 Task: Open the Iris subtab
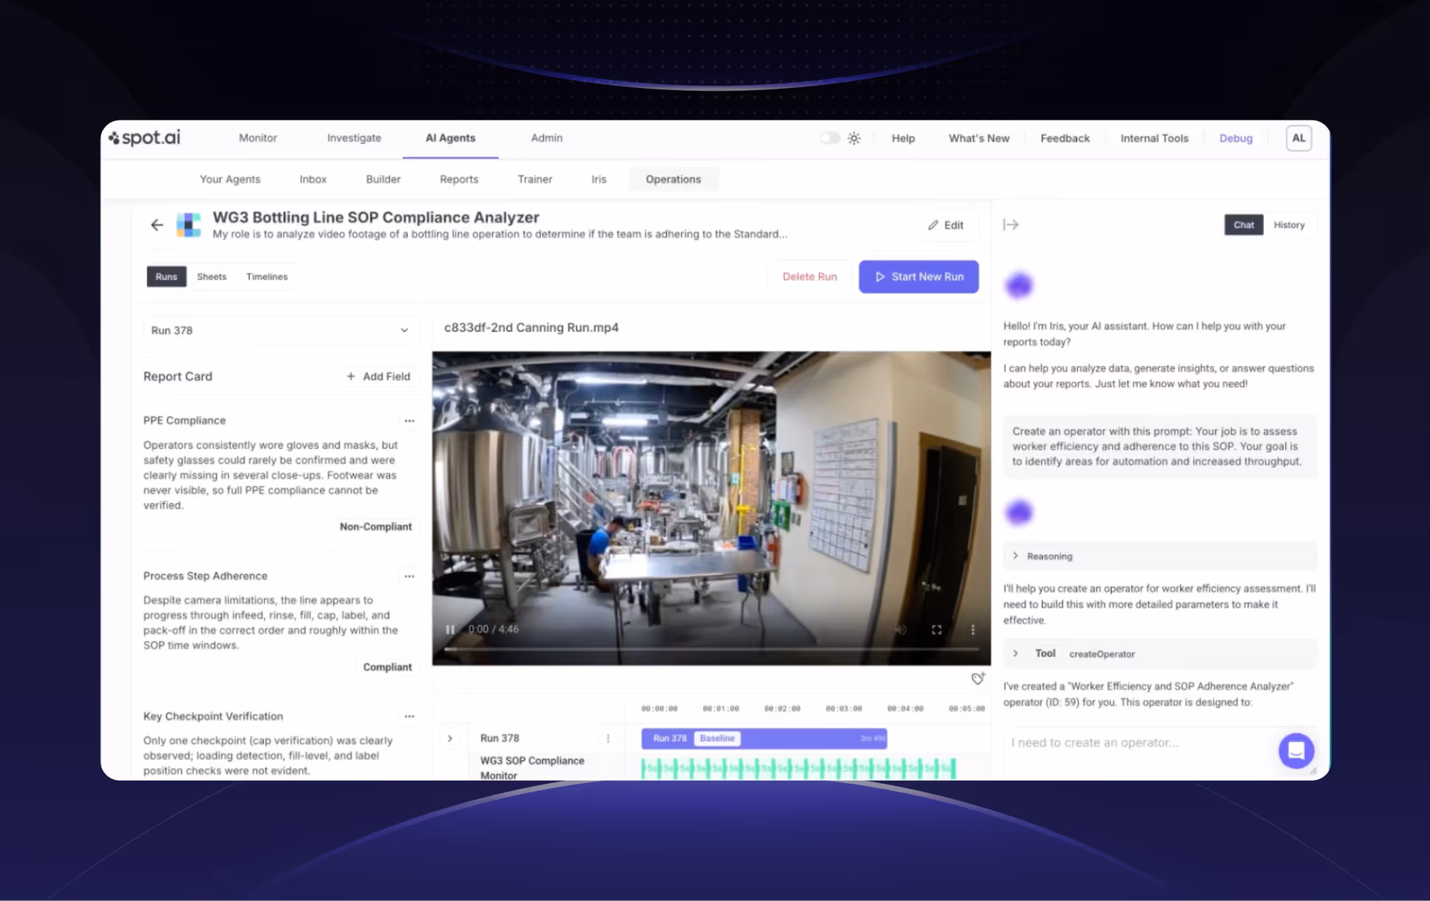(599, 179)
